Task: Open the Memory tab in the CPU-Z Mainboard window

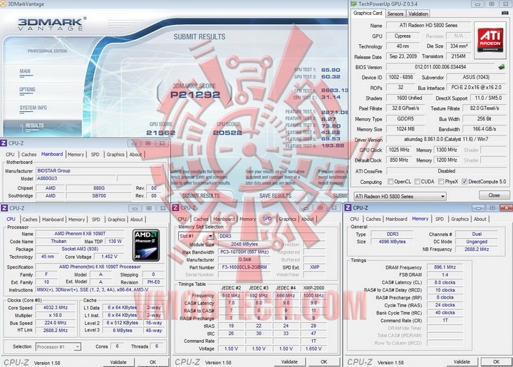Action: [x=76, y=155]
